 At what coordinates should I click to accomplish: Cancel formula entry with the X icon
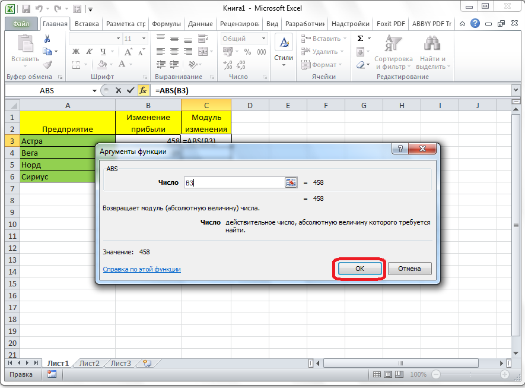pos(118,90)
